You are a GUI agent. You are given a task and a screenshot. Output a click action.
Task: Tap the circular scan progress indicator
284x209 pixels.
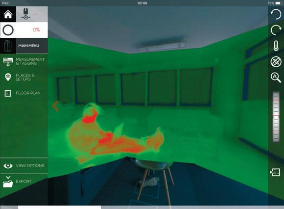coord(8,30)
